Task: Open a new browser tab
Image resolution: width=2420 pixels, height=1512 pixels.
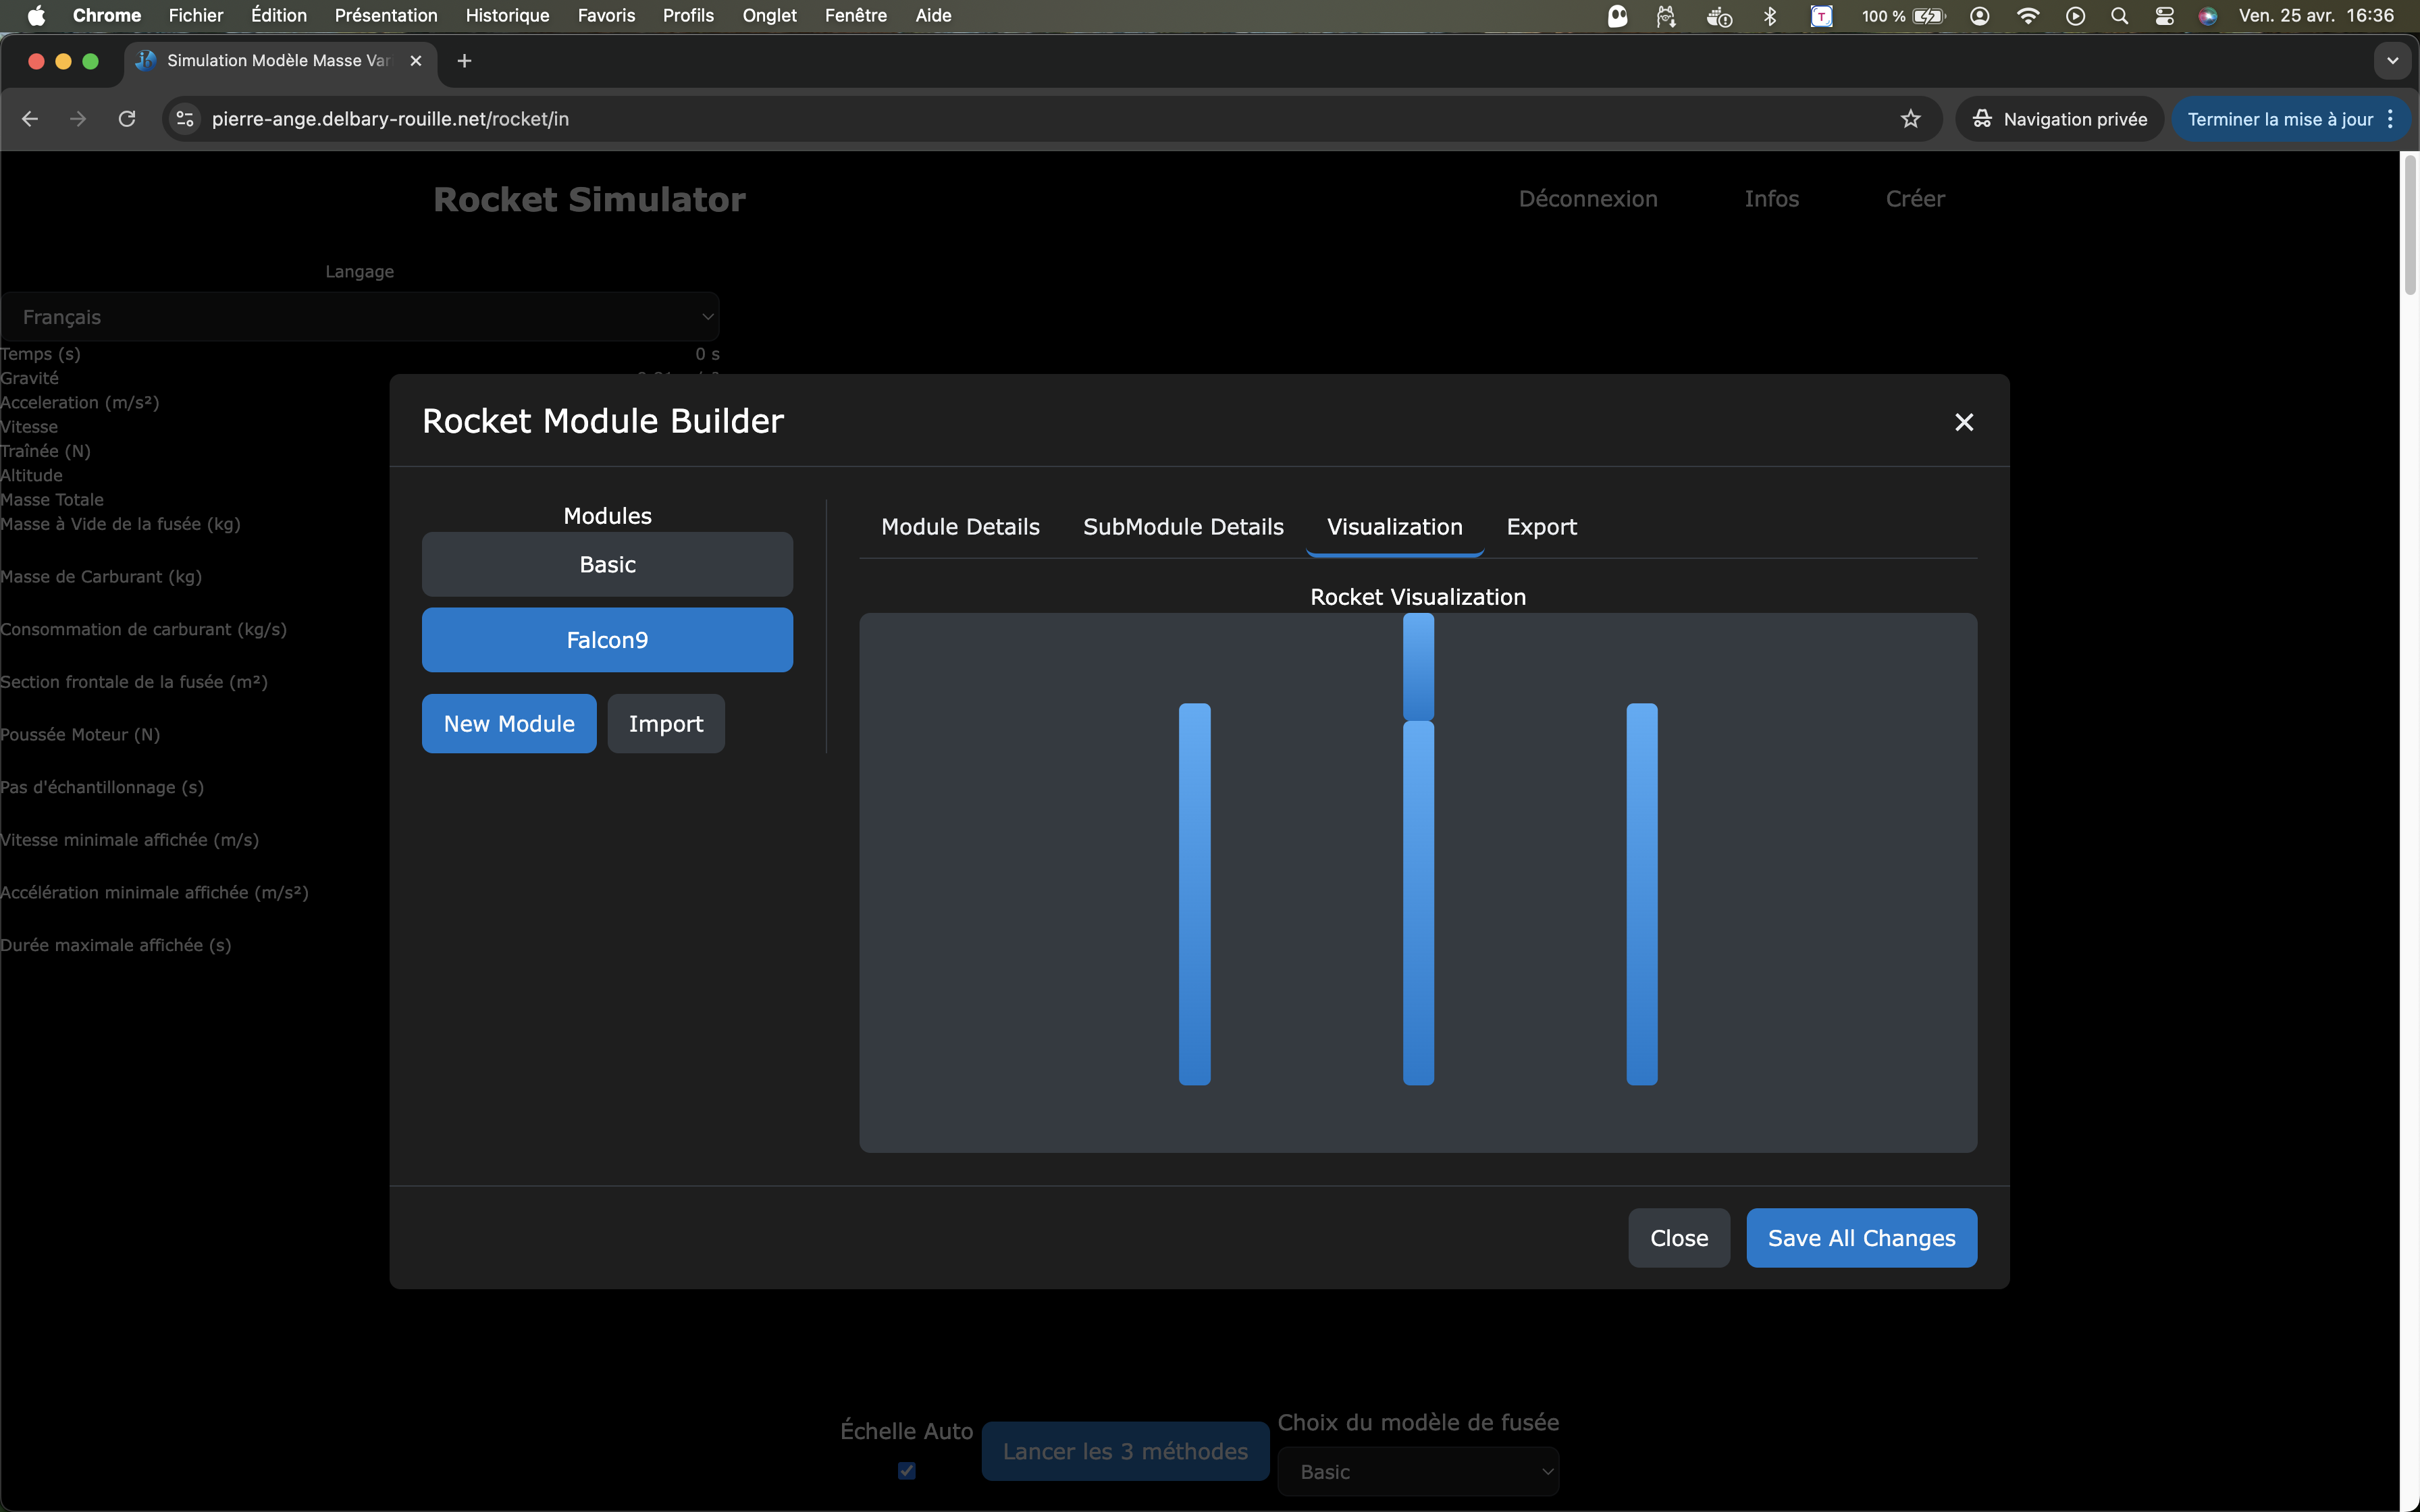Action: pos(464,61)
